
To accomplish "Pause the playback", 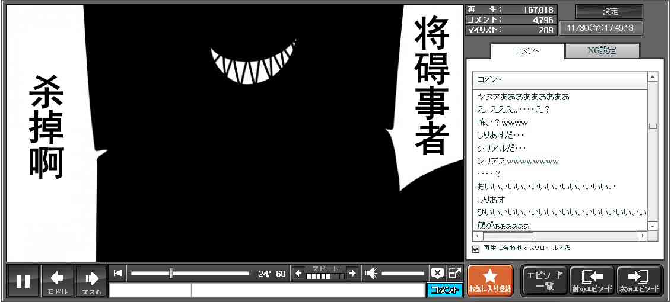I will click(x=23, y=281).
